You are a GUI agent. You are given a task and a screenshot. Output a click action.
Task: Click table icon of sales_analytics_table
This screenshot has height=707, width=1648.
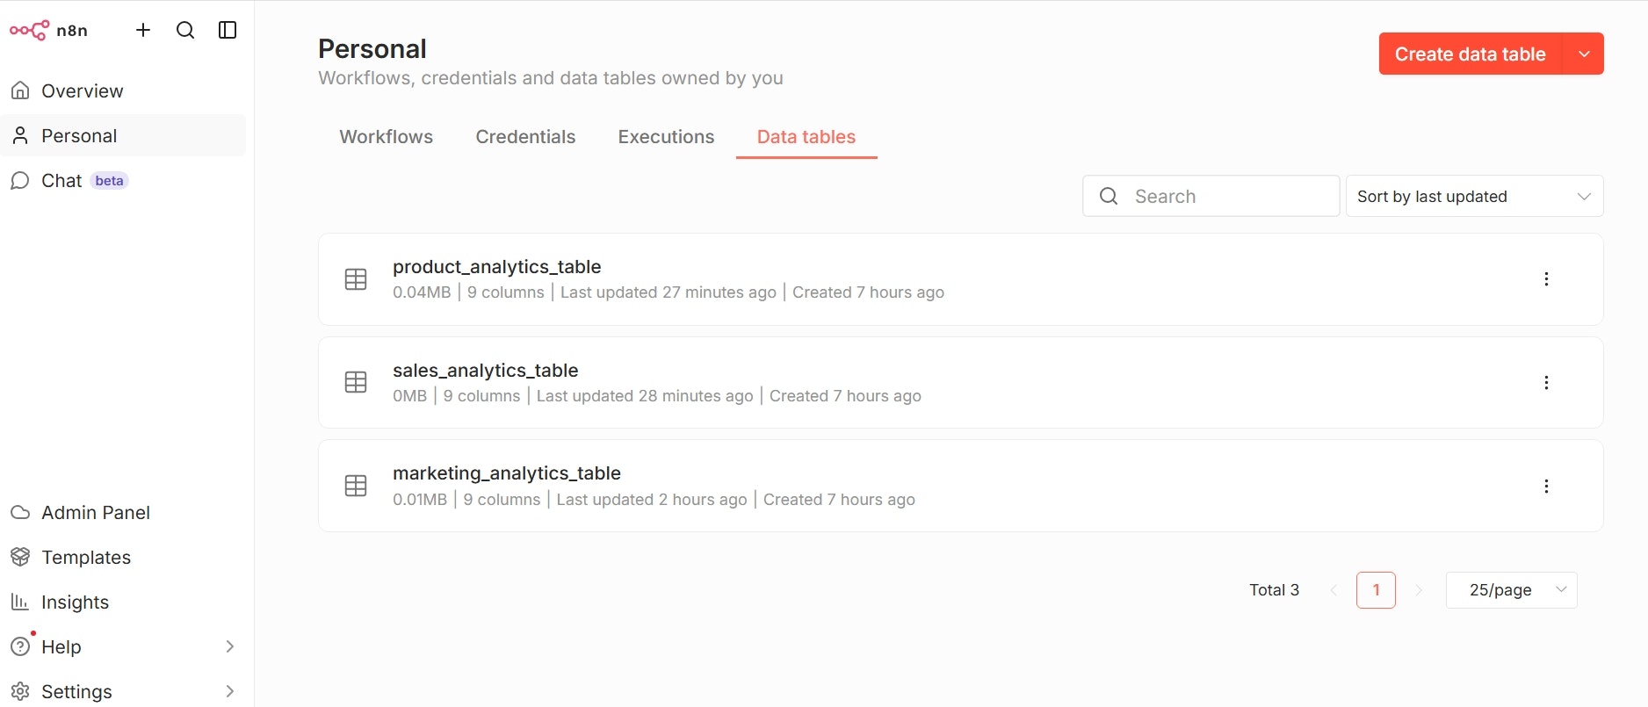click(356, 382)
